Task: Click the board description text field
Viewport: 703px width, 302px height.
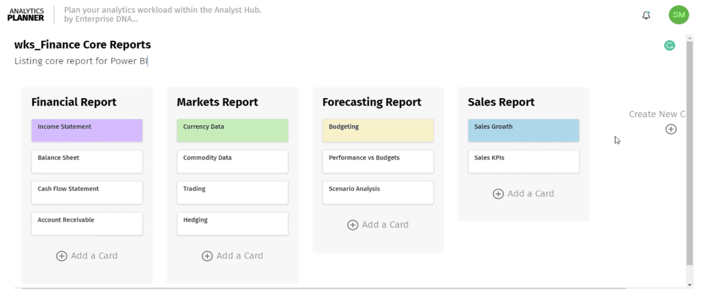Action: 81,61
